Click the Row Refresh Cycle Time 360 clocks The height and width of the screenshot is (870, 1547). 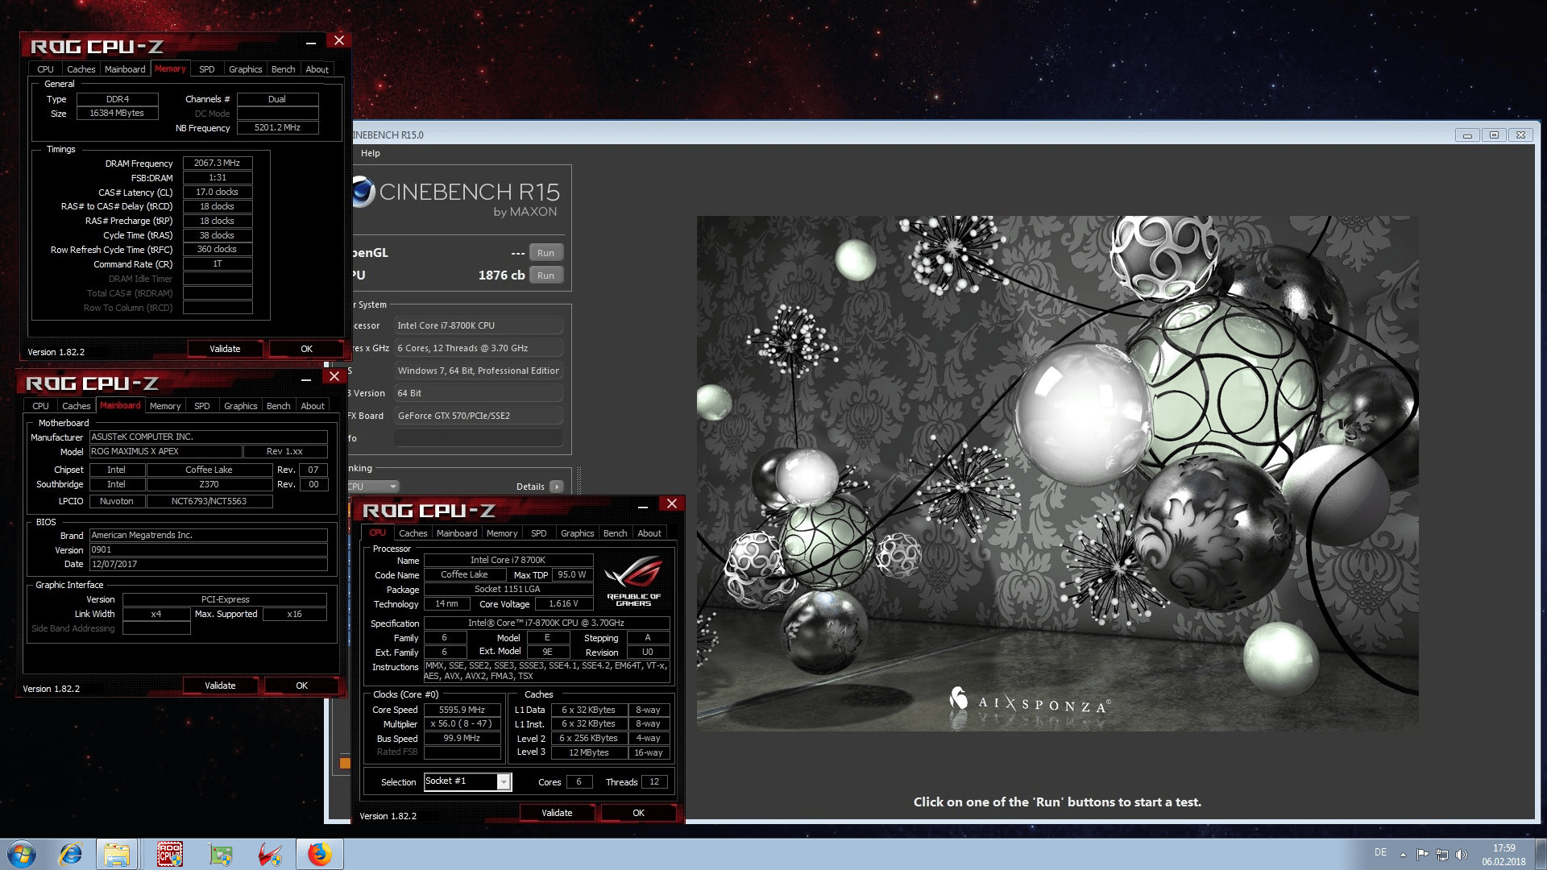[x=217, y=249]
